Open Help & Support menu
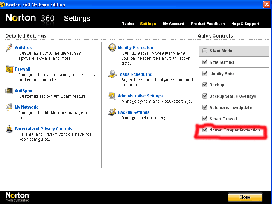272x204 pixels. (x=246, y=24)
